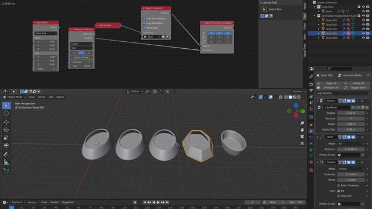
Task: Click the zoom magnifier viewport gizmo
Action: (302, 123)
